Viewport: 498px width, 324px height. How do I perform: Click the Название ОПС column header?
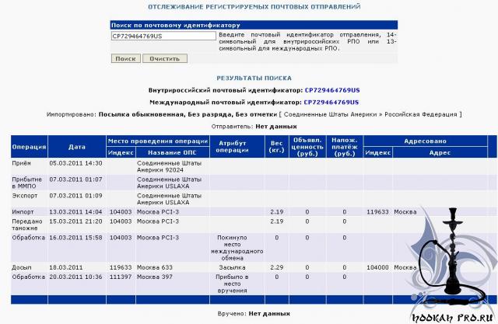tap(173, 152)
